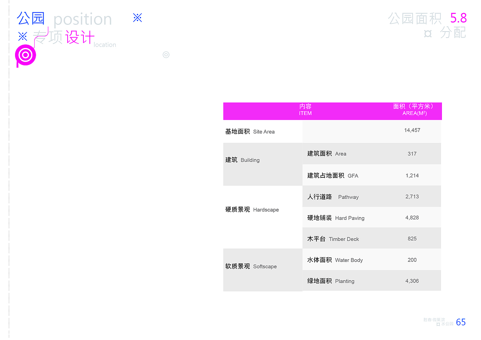Image resolution: width=481 pixels, height=340 pixels.
Task: Click the "内容 ITEM" table header
Action: click(x=306, y=110)
